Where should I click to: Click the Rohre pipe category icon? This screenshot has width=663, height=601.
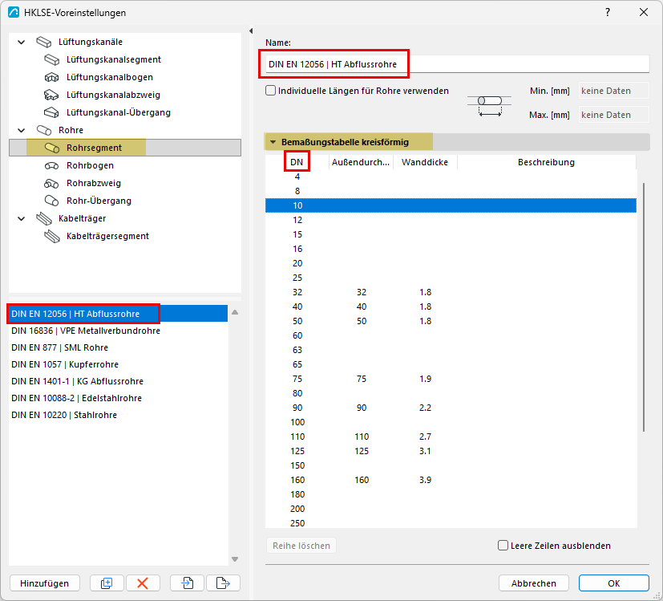click(x=44, y=130)
